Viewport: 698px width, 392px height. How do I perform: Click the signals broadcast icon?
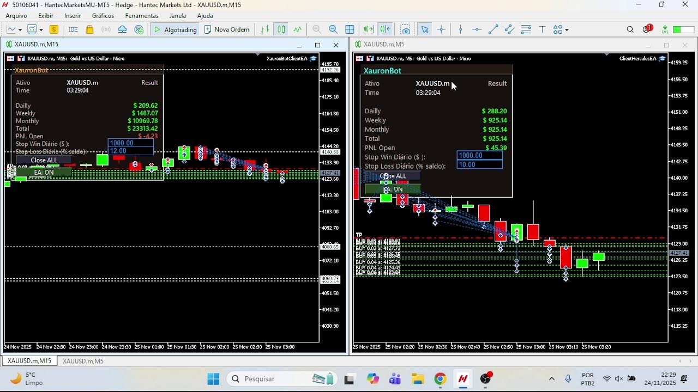pos(106,29)
